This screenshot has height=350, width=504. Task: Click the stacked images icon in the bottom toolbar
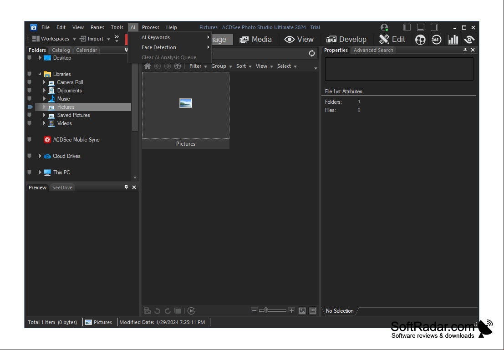point(178,311)
